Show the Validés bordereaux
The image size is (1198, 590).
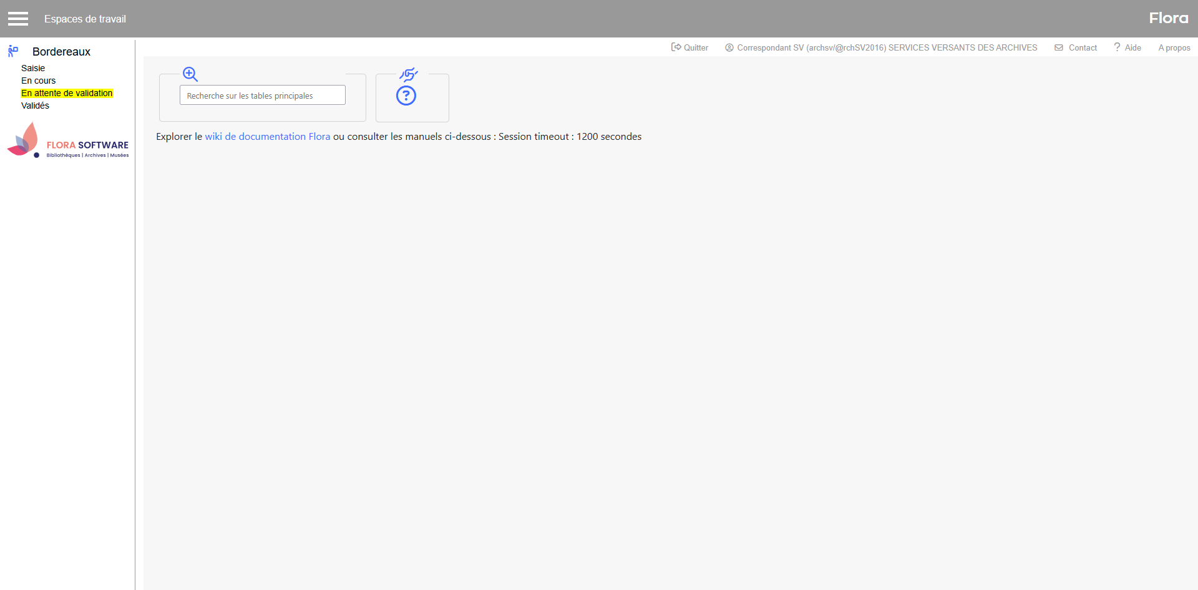tap(35, 106)
